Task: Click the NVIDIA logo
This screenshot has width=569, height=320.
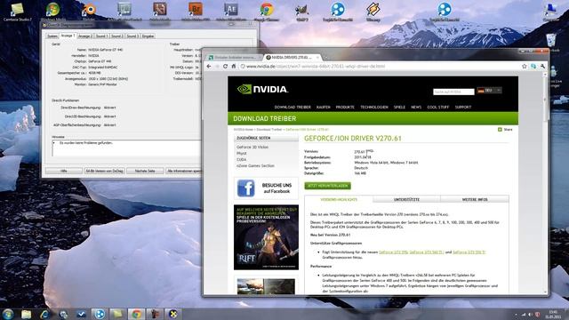Action: pos(262,89)
